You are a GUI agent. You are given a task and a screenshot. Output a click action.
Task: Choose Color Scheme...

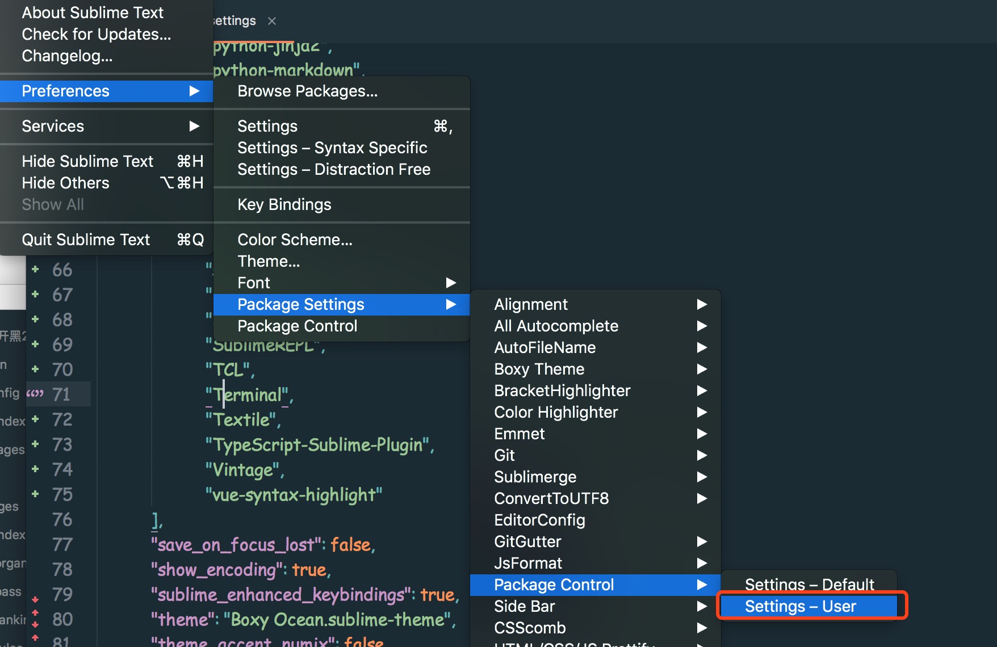(341, 240)
